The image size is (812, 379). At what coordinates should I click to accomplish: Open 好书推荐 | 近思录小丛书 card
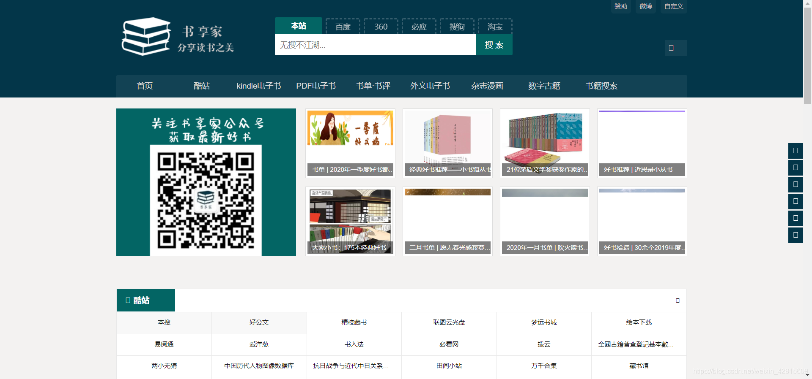coord(642,143)
